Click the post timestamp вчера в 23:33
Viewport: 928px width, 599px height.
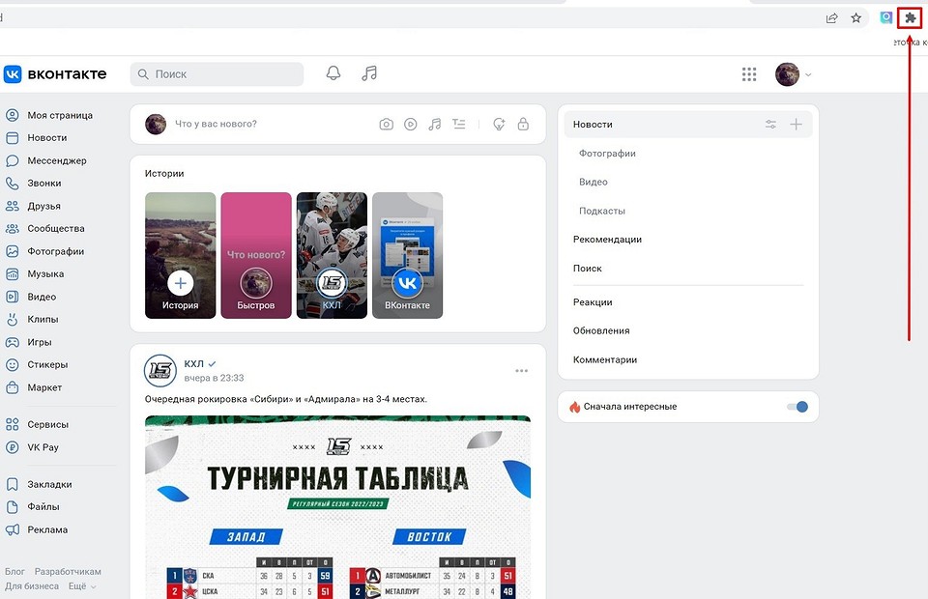[x=214, y=378]
